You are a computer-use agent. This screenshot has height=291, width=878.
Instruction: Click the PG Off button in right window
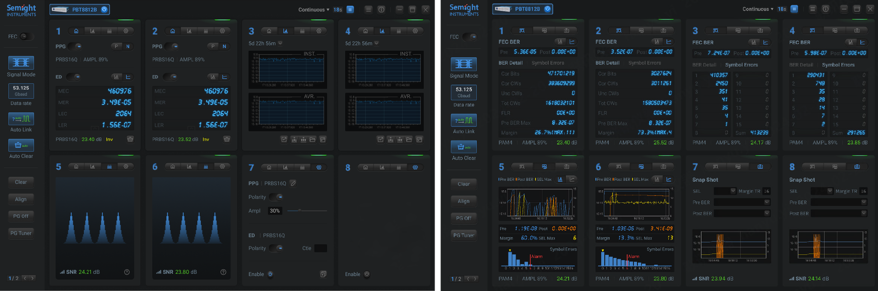464,218
